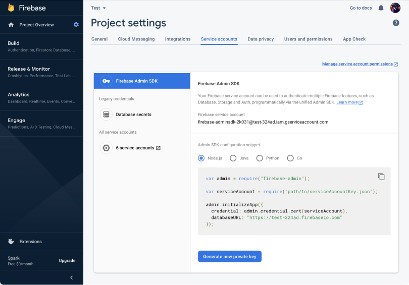Click the Extensions puzzle icon
This screenshot has width=409, height=285.
[x=11, y=242]
